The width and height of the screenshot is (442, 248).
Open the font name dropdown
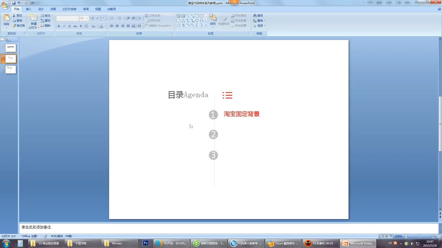point(78,18)
